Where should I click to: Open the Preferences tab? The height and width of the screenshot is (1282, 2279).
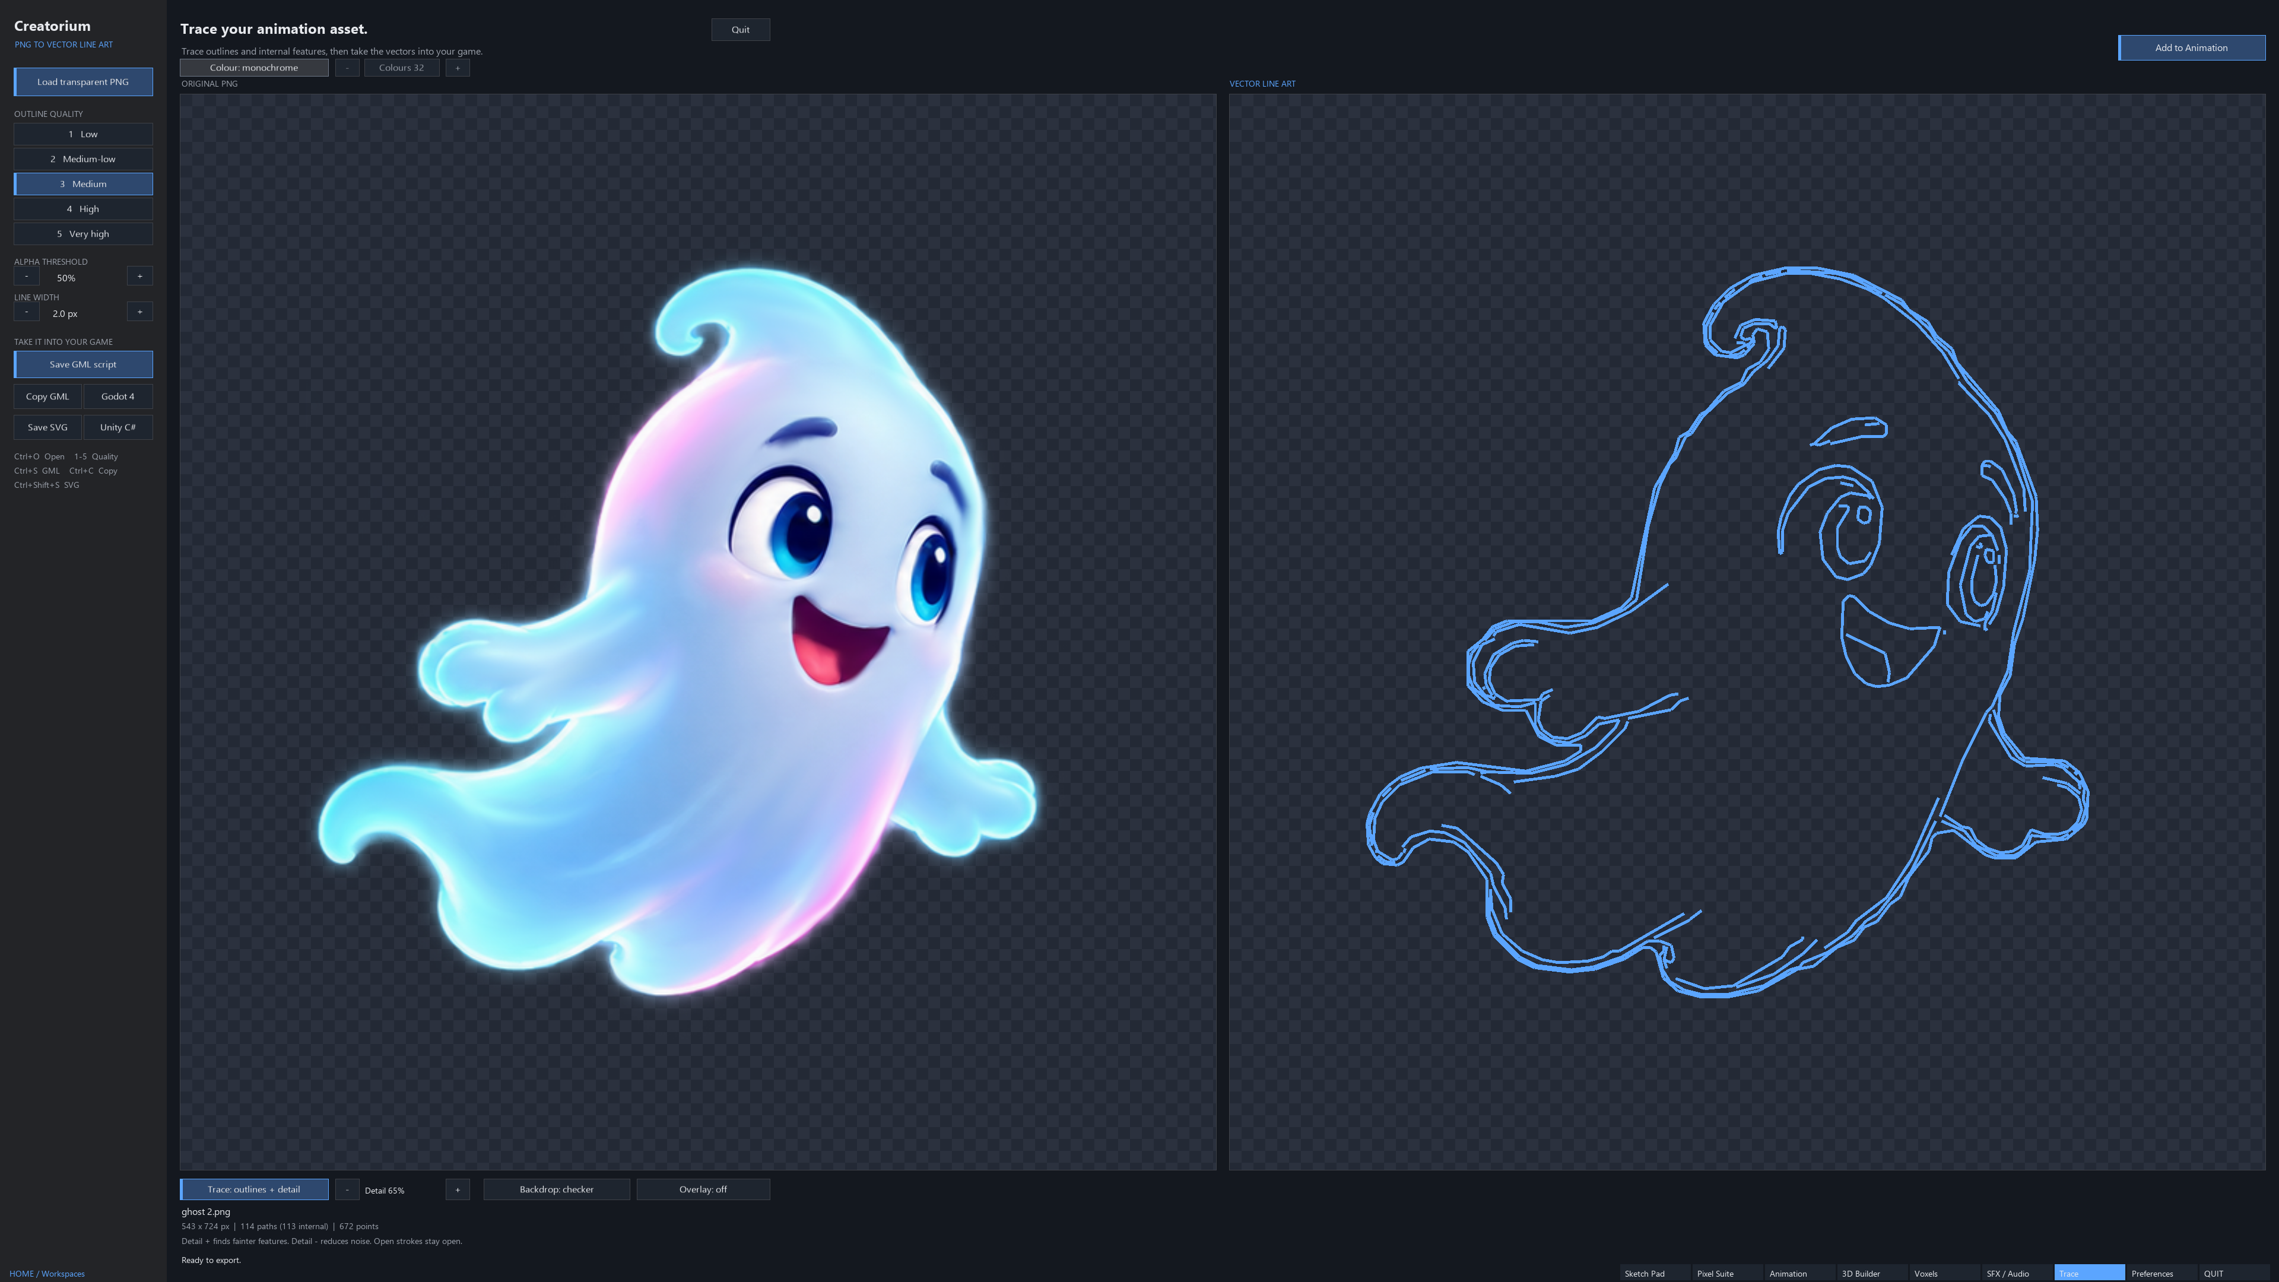[x=2162, y=1273]
